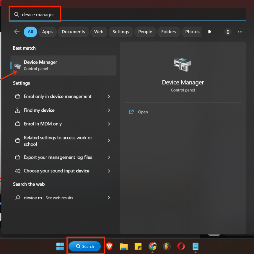This screenshot has width=254, height=254.
Task: Open Notepad from the taskbar
Action: tap(195, 246)
